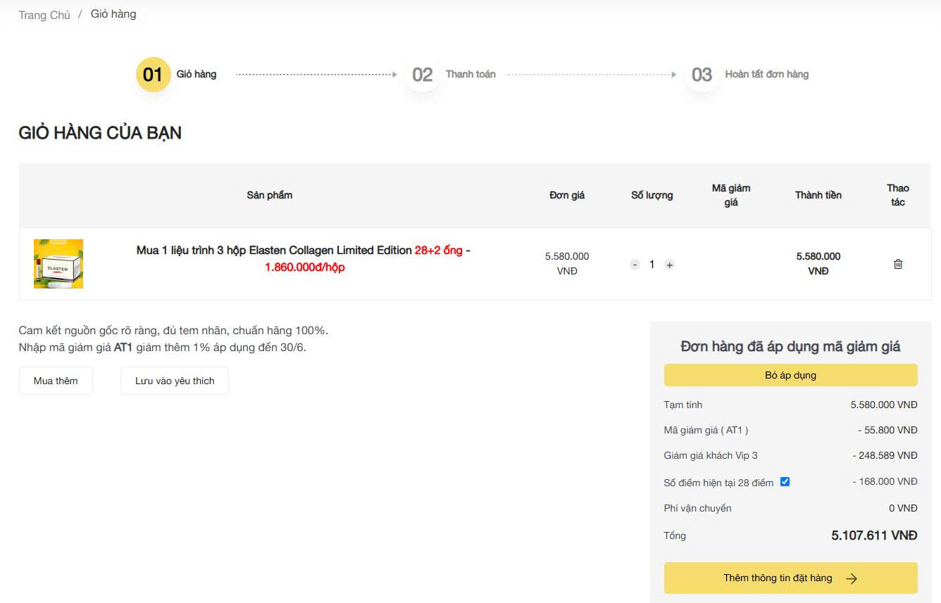Image resolution: width=941 pixels, height=603 pixels.
Task: Decrease quantity with the minus button
Action: coord(635,265)
